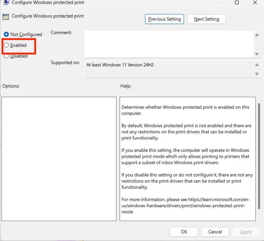The image size is (264, 241).
Task: Confirm changes with the OK button
Action: [184, 232]
